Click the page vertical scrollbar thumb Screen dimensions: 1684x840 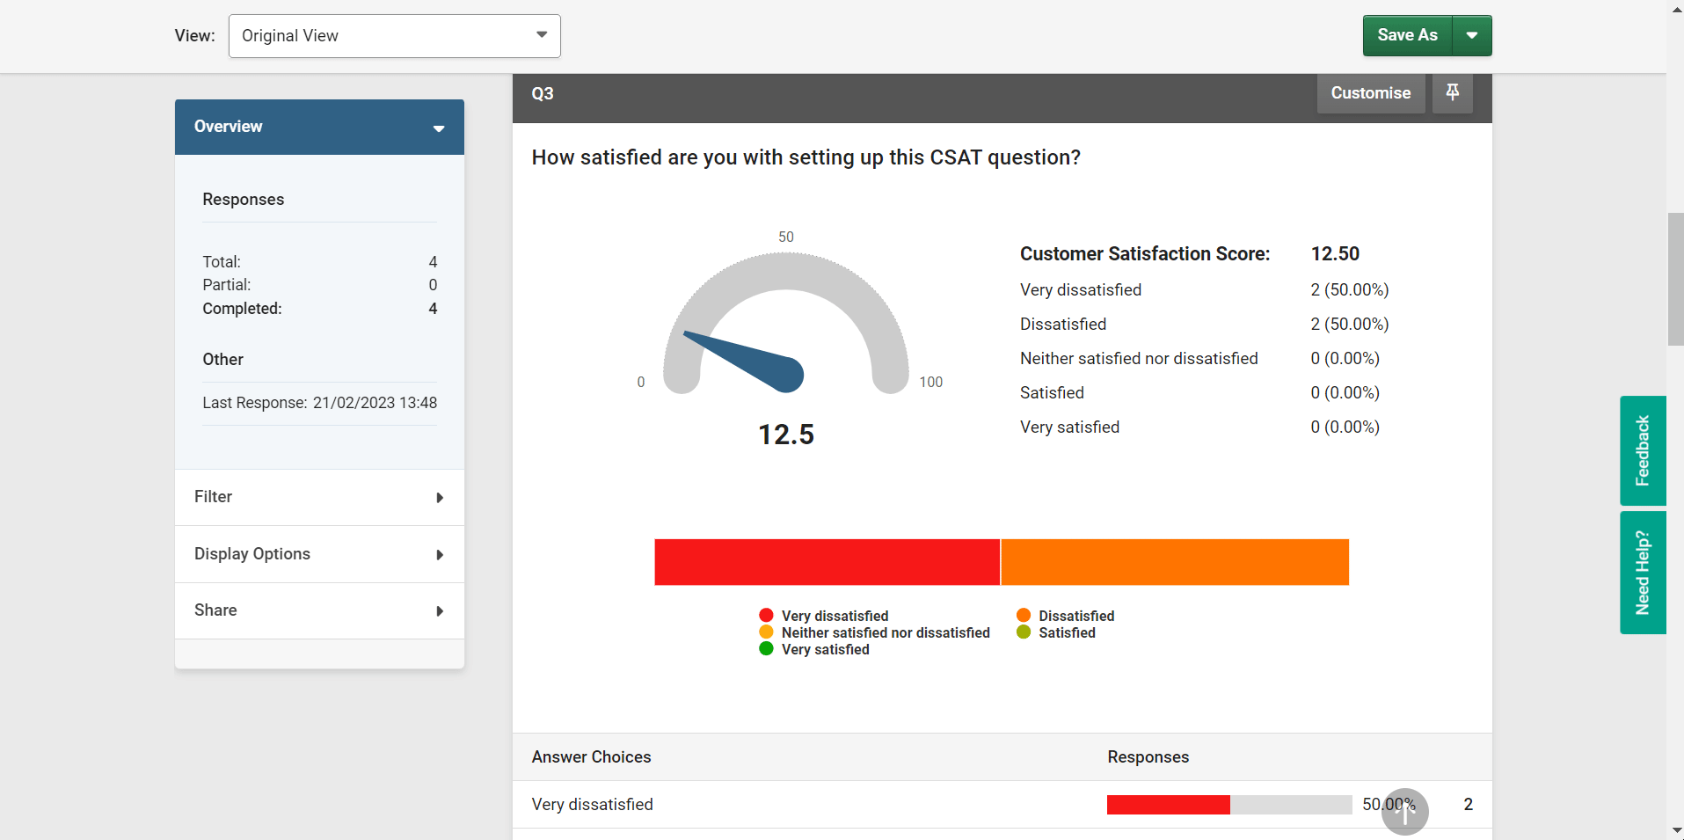(x=1675, y=279)
